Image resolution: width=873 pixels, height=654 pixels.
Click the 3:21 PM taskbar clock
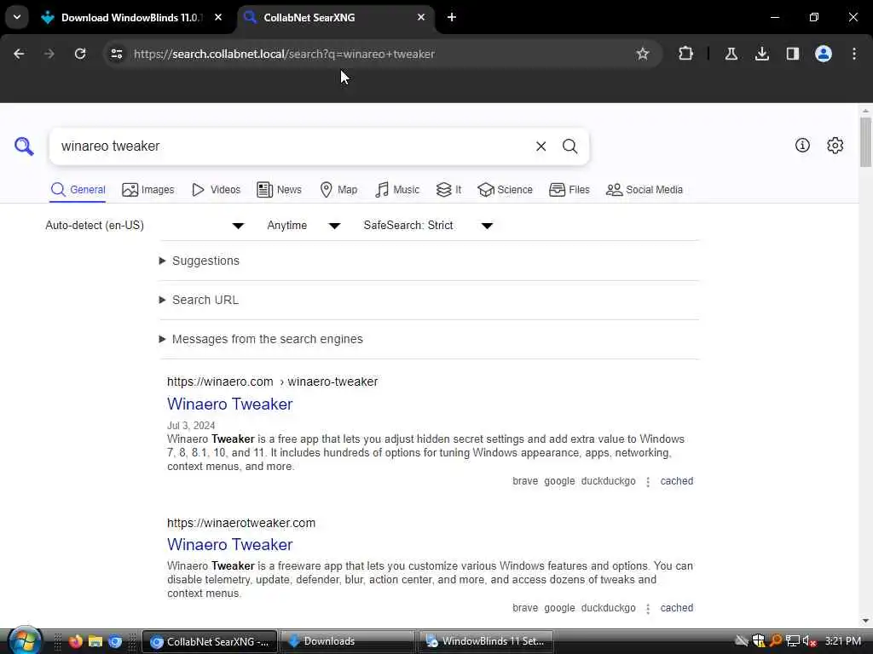(x=843, y=641)
